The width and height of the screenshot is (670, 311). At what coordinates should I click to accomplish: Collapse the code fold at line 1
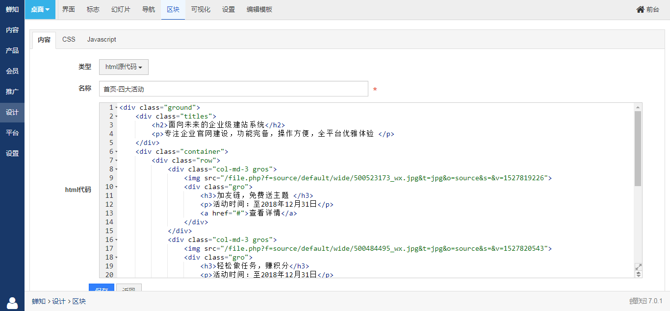click(116, 108)
